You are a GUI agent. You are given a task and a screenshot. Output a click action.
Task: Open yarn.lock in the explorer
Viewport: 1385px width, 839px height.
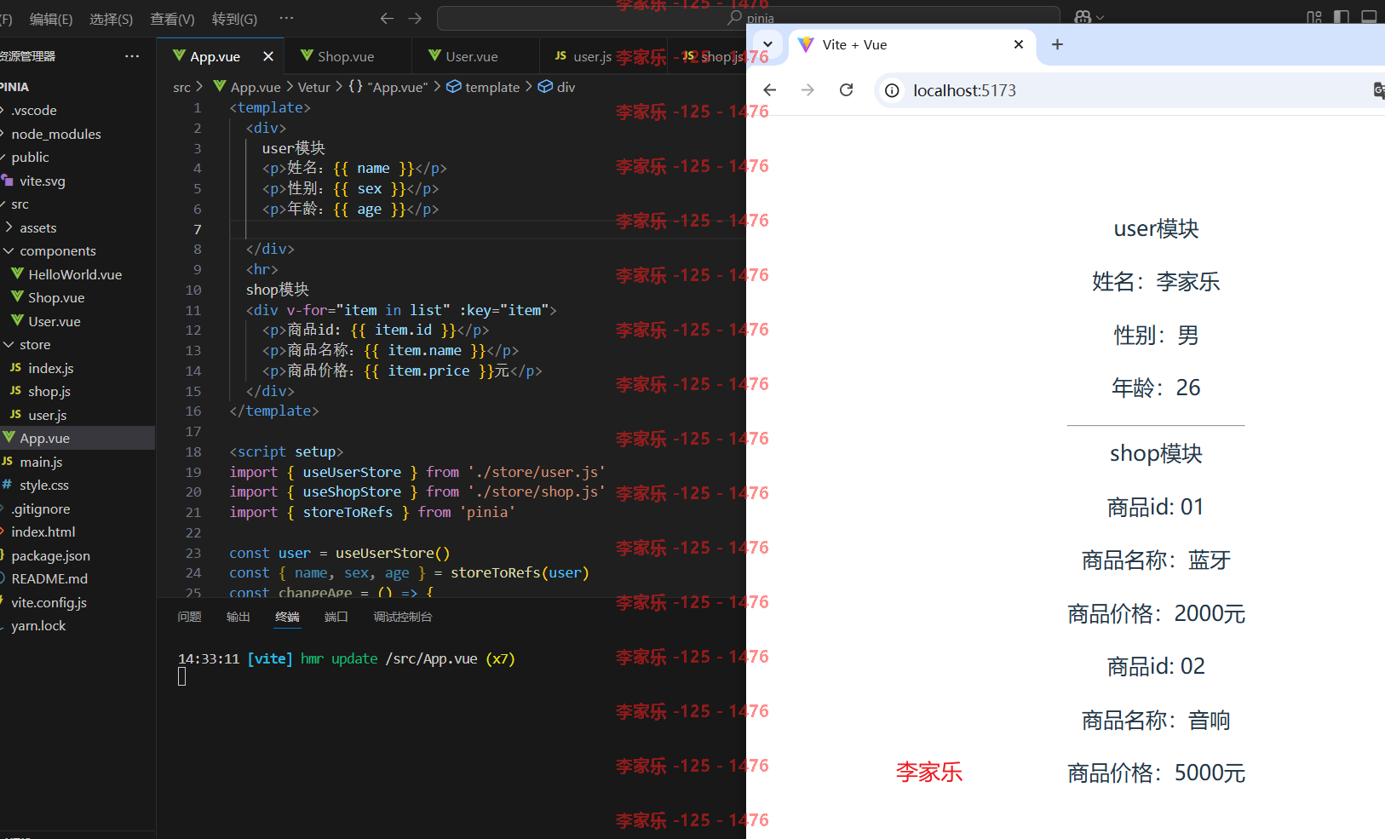coord(38,625)
